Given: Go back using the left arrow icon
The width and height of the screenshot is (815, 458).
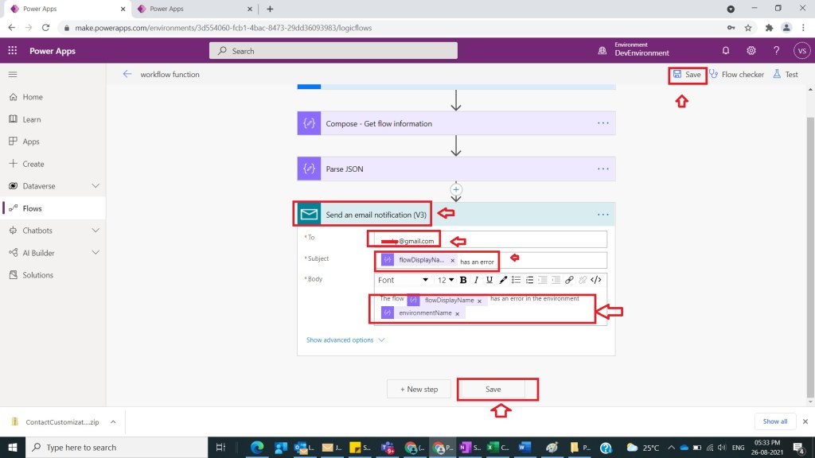Looking at the screenshot, I should tap(127, 74).
